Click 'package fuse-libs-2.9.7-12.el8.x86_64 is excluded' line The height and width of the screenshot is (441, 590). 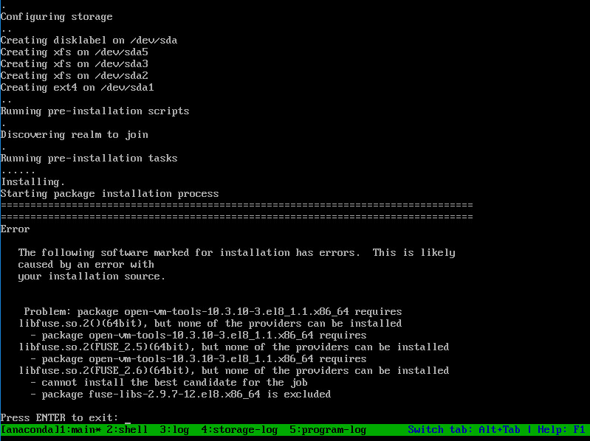click(181, 394)
